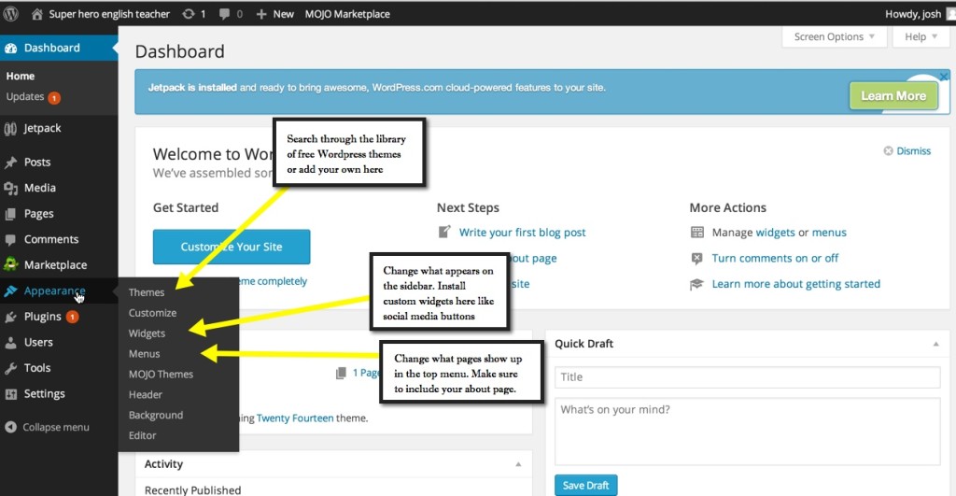
Task: Click the plugins update badge showing 1
Action: click(72, 317)
